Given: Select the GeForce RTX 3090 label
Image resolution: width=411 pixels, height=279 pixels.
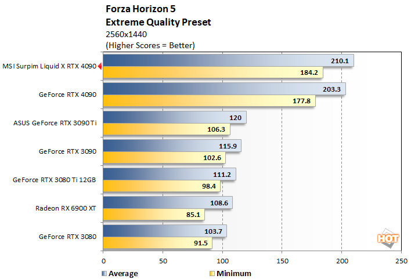Looking at the screenshot, I should [x=67, y=151].
